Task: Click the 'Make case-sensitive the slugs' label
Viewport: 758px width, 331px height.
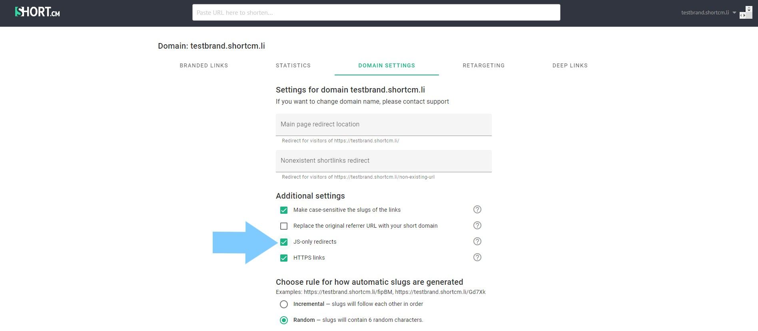Action: point(347,210)
